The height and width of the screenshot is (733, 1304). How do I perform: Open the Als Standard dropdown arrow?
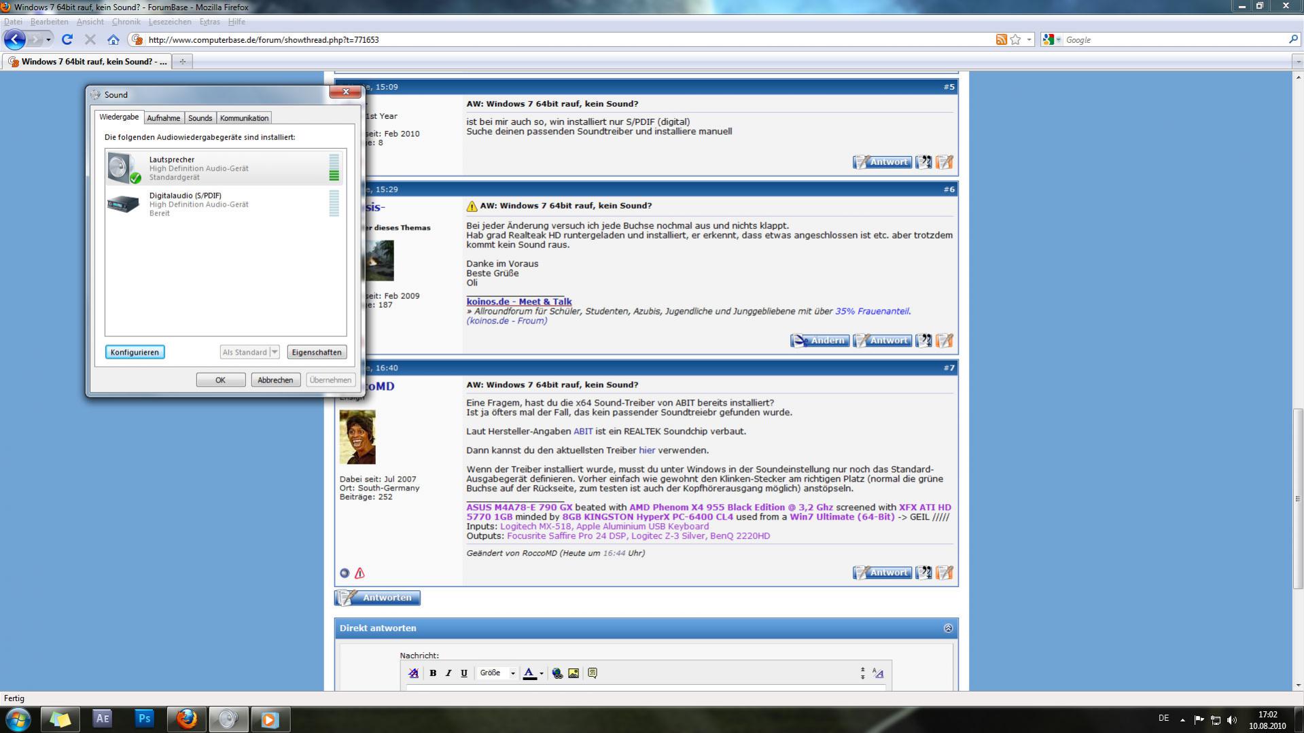point(275,352)
